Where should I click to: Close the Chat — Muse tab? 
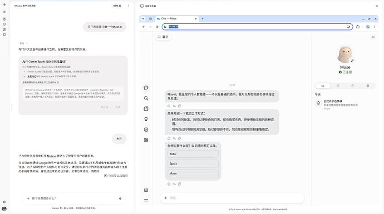[196, 18]
